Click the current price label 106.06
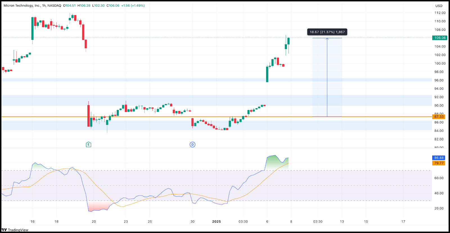Screen dimensions: 450x233 point(440,38)
